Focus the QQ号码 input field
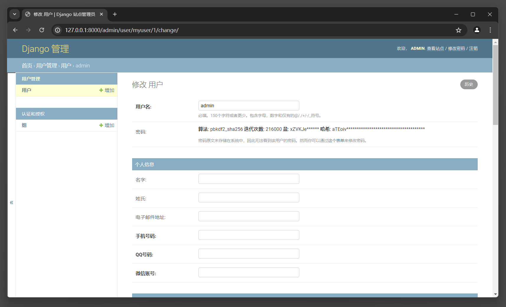This screenshot has height=307, width=506. coord(249,254)
